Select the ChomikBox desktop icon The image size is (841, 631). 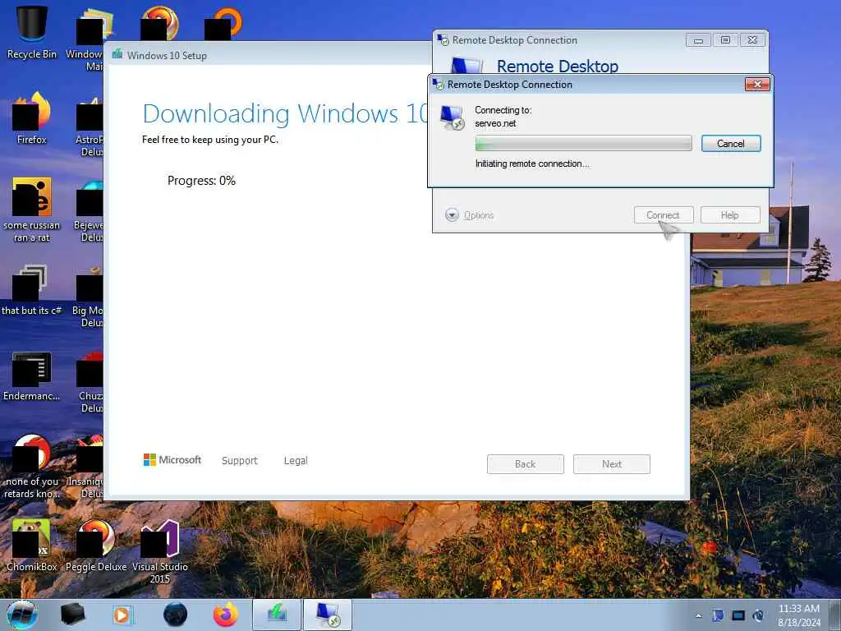32,546
